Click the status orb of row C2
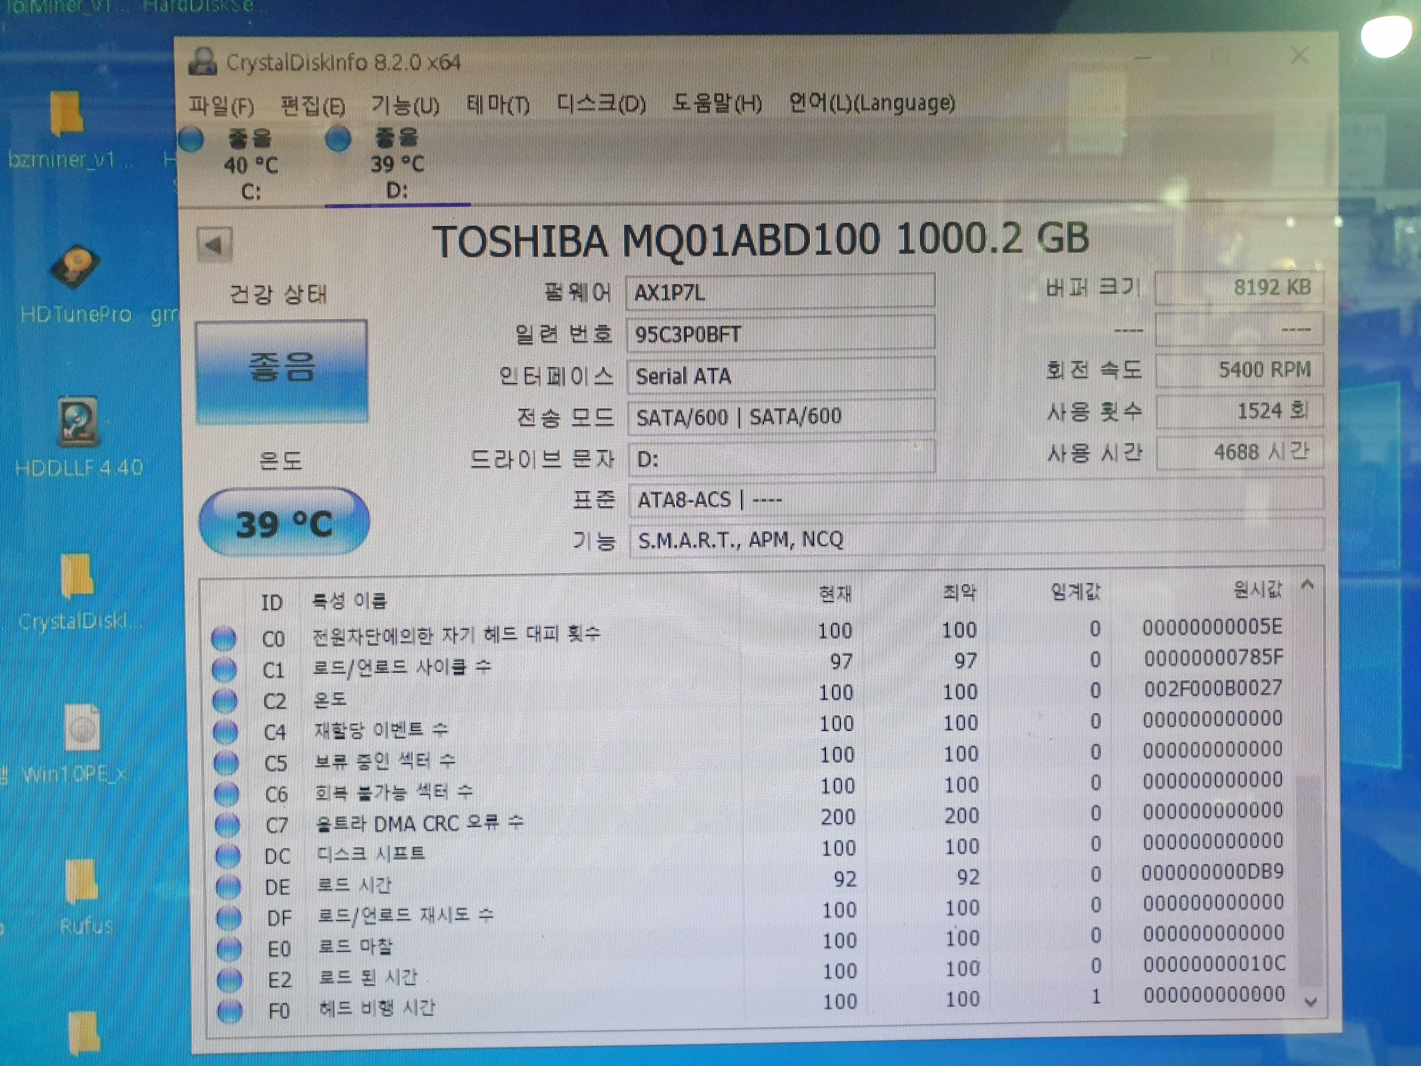This screenshot has width=1421, height=1066. [x=225, y=700]
